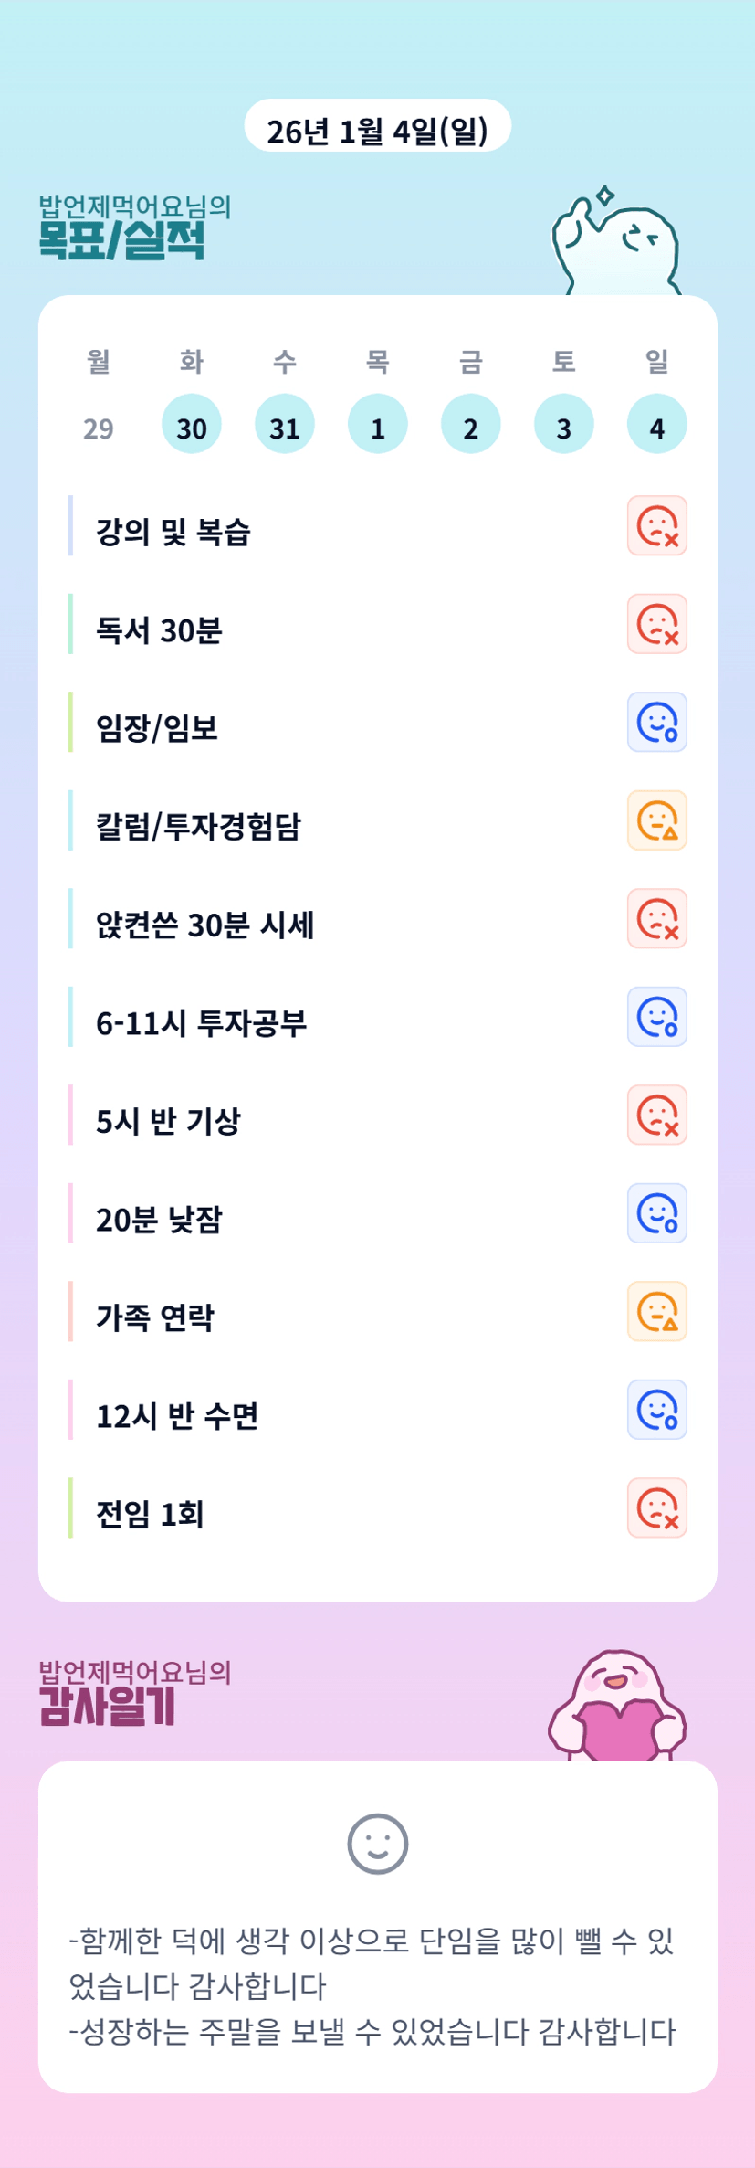
Task: Tap the blue status face for 12시 반 수면
Action: (x=656, y=1410)
